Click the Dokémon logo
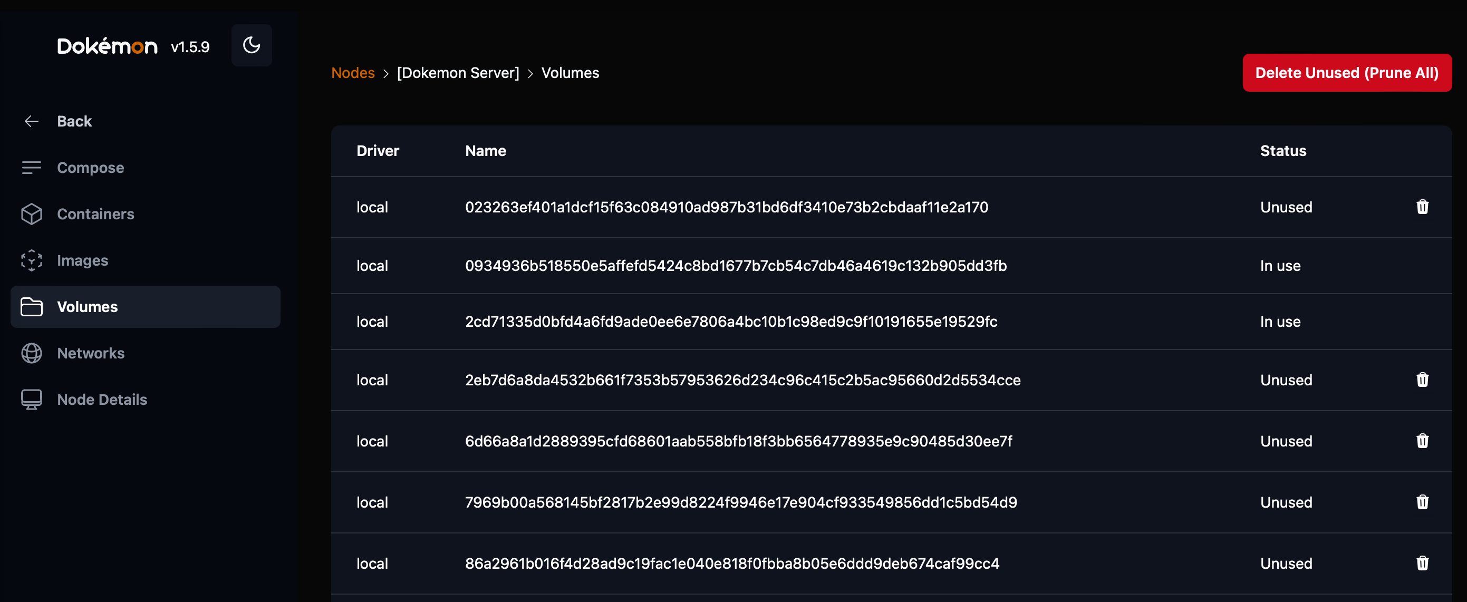This screenshot has width=1467, height=602. (x=107, y=45)
